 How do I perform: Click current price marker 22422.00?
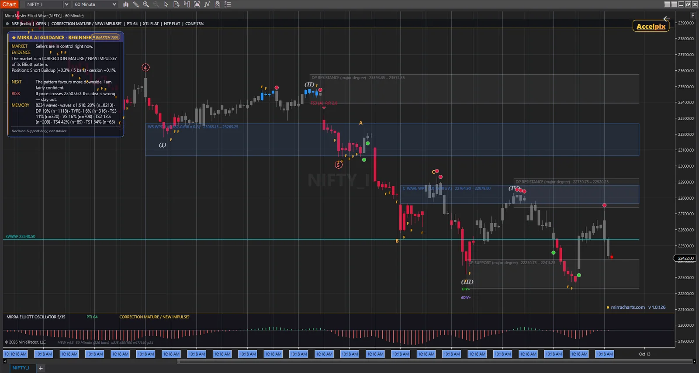(685, 258)
